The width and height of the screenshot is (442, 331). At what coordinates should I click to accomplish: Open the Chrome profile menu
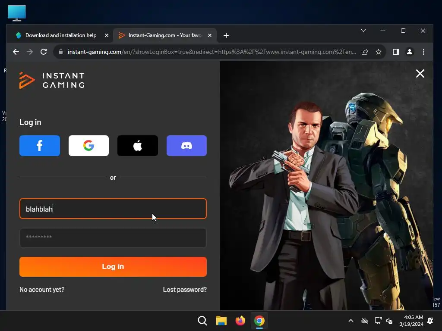(409, 52)
